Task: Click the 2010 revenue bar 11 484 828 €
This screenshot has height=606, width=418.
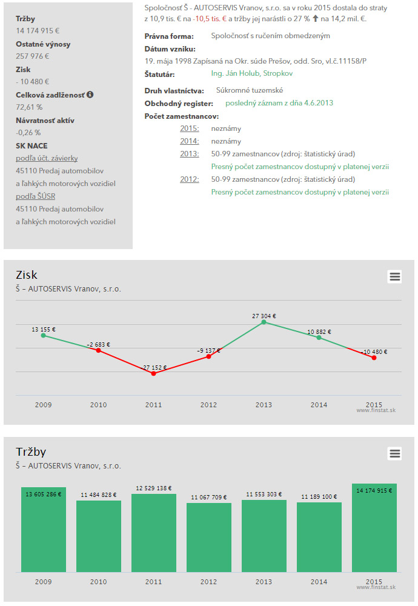Action: tap(99, 536)
